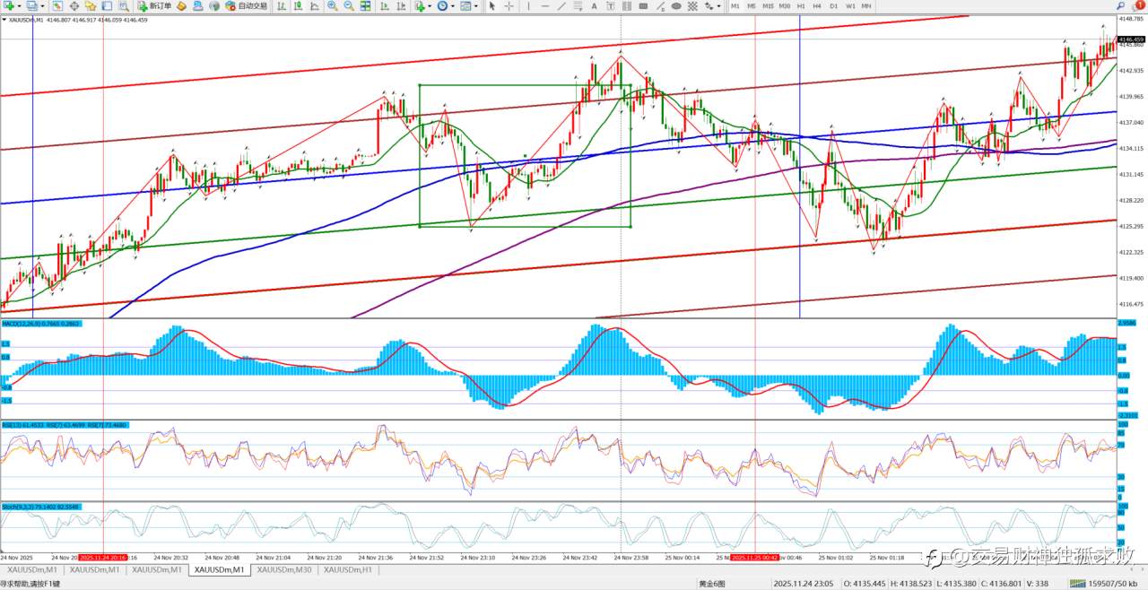
Task: Select the trendline drawing tool
Action: [x=562, y=5]
